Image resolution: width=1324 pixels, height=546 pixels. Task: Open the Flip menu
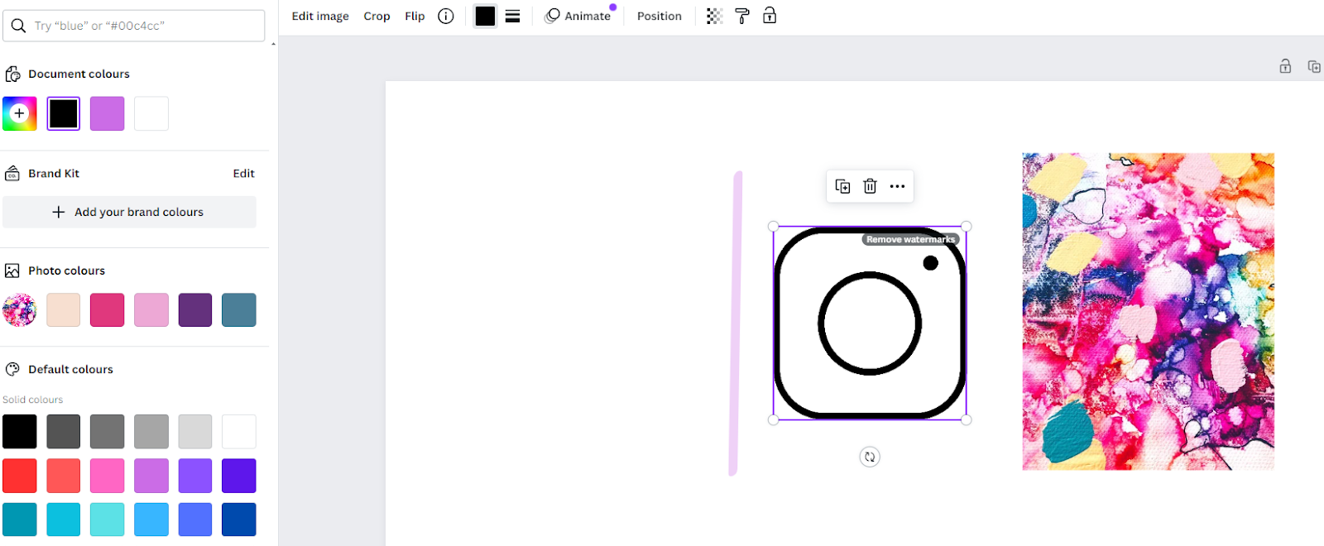tap(415, 16)
